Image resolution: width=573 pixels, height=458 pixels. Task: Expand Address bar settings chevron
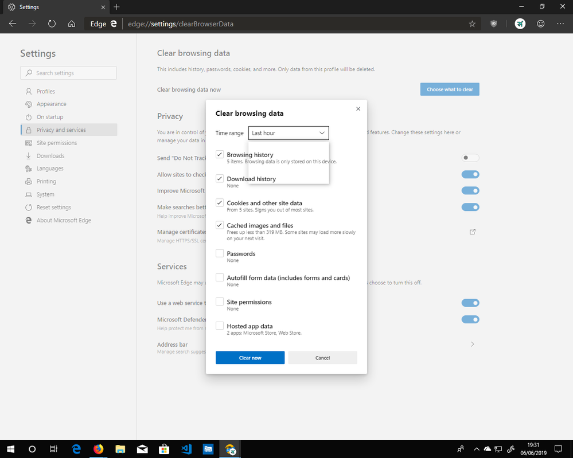tap(472, 344)
